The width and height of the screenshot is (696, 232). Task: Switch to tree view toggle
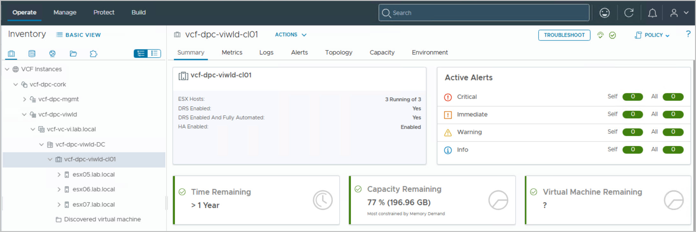(141, 53)
